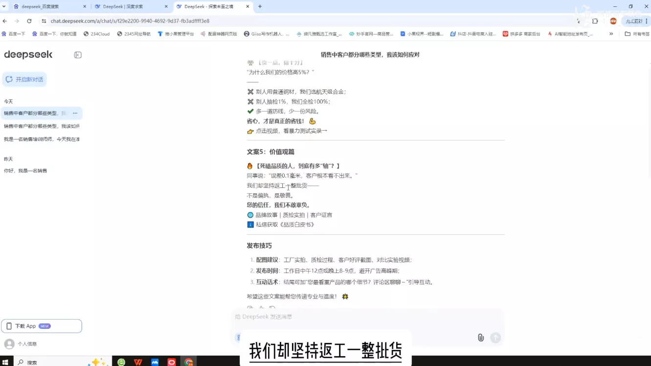The height and width of the screenshot is (366, 651).
Task: Like the response with thumbs-up icon
Action: point(261,308)
